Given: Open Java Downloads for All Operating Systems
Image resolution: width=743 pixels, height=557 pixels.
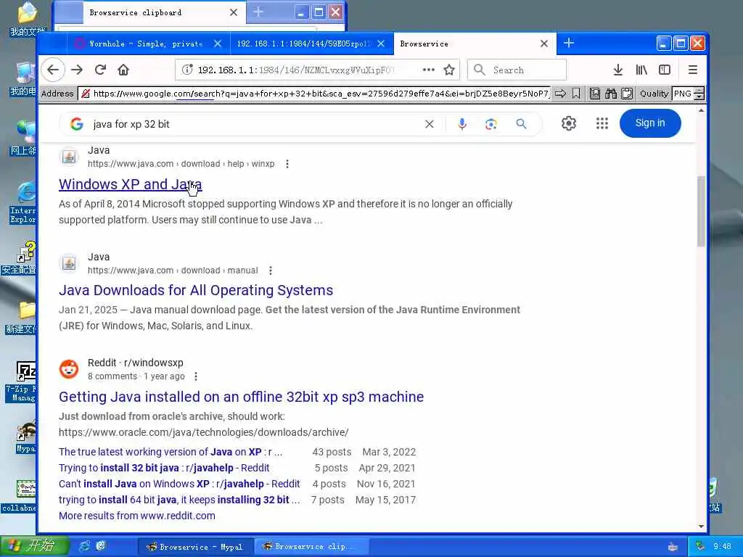Looking at the screenshot, I should pyautogui.click(x=196, y=290).
